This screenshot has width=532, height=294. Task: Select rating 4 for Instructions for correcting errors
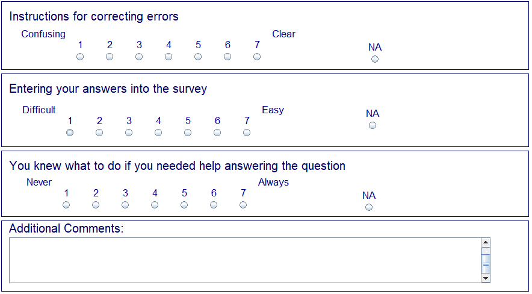169,57
